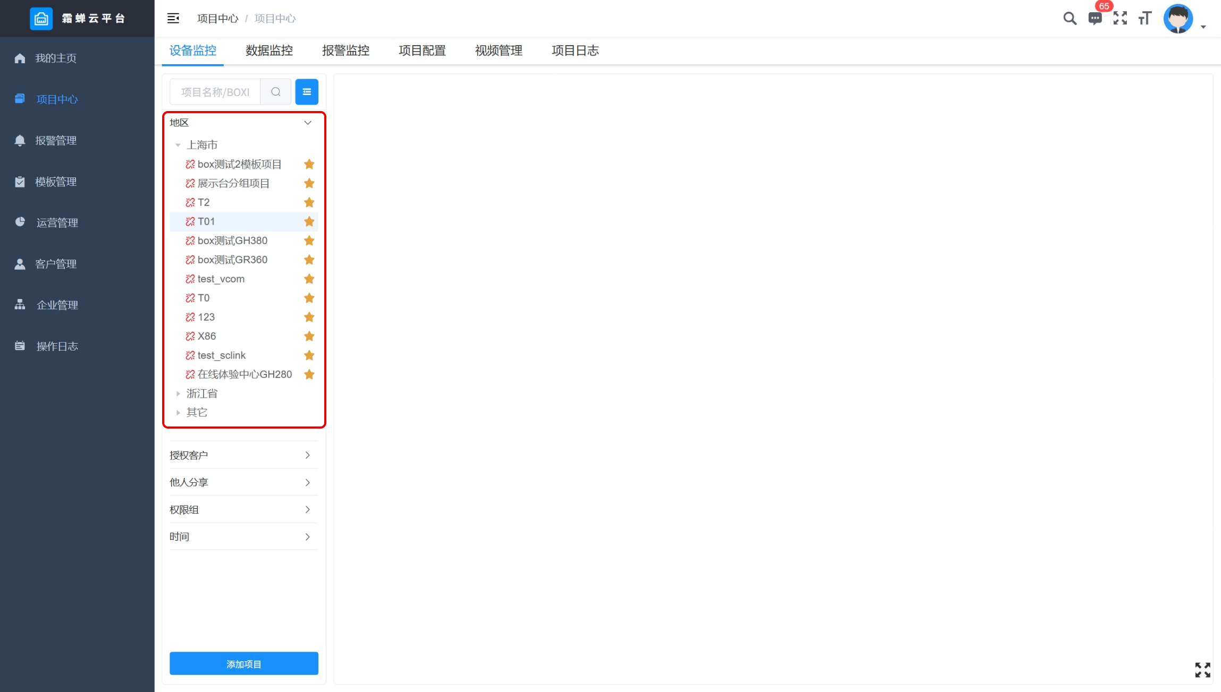Toggle favorite star for box测试GH380
Viewport: 1221px width, 692px height.
point(309,241)
